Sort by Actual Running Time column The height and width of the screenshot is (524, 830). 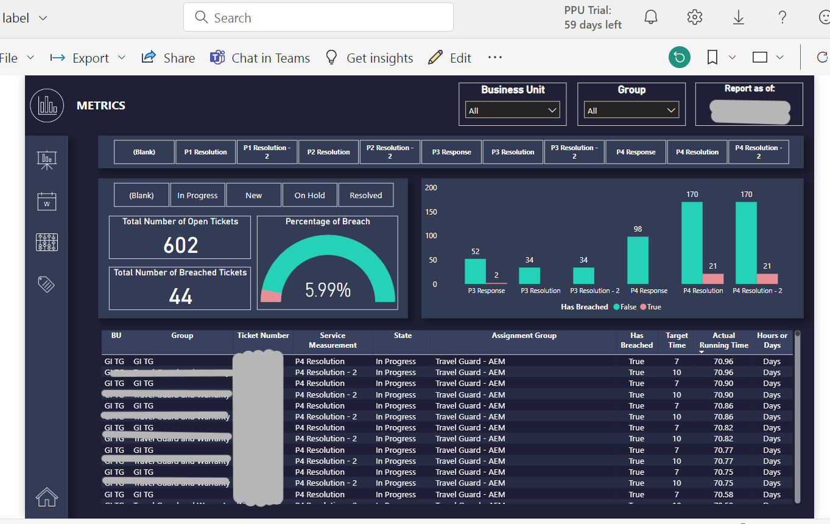pos(723,340)
